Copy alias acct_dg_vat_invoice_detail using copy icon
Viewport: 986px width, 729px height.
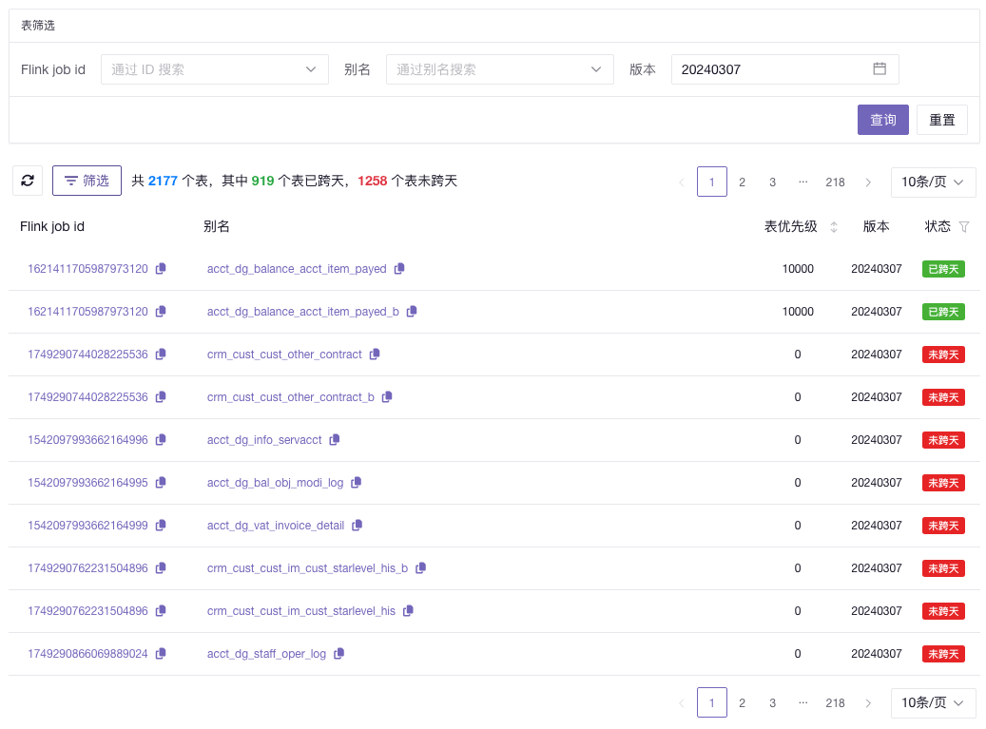pyautogui.click(x=358, y=526)
